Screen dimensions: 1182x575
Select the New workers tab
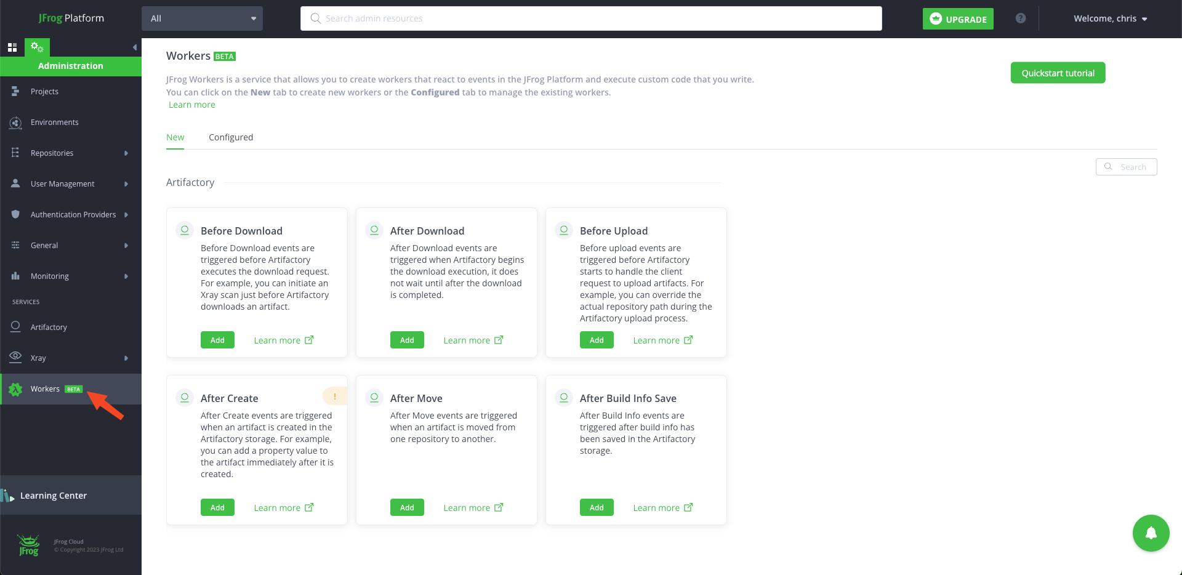coord(175,137)
